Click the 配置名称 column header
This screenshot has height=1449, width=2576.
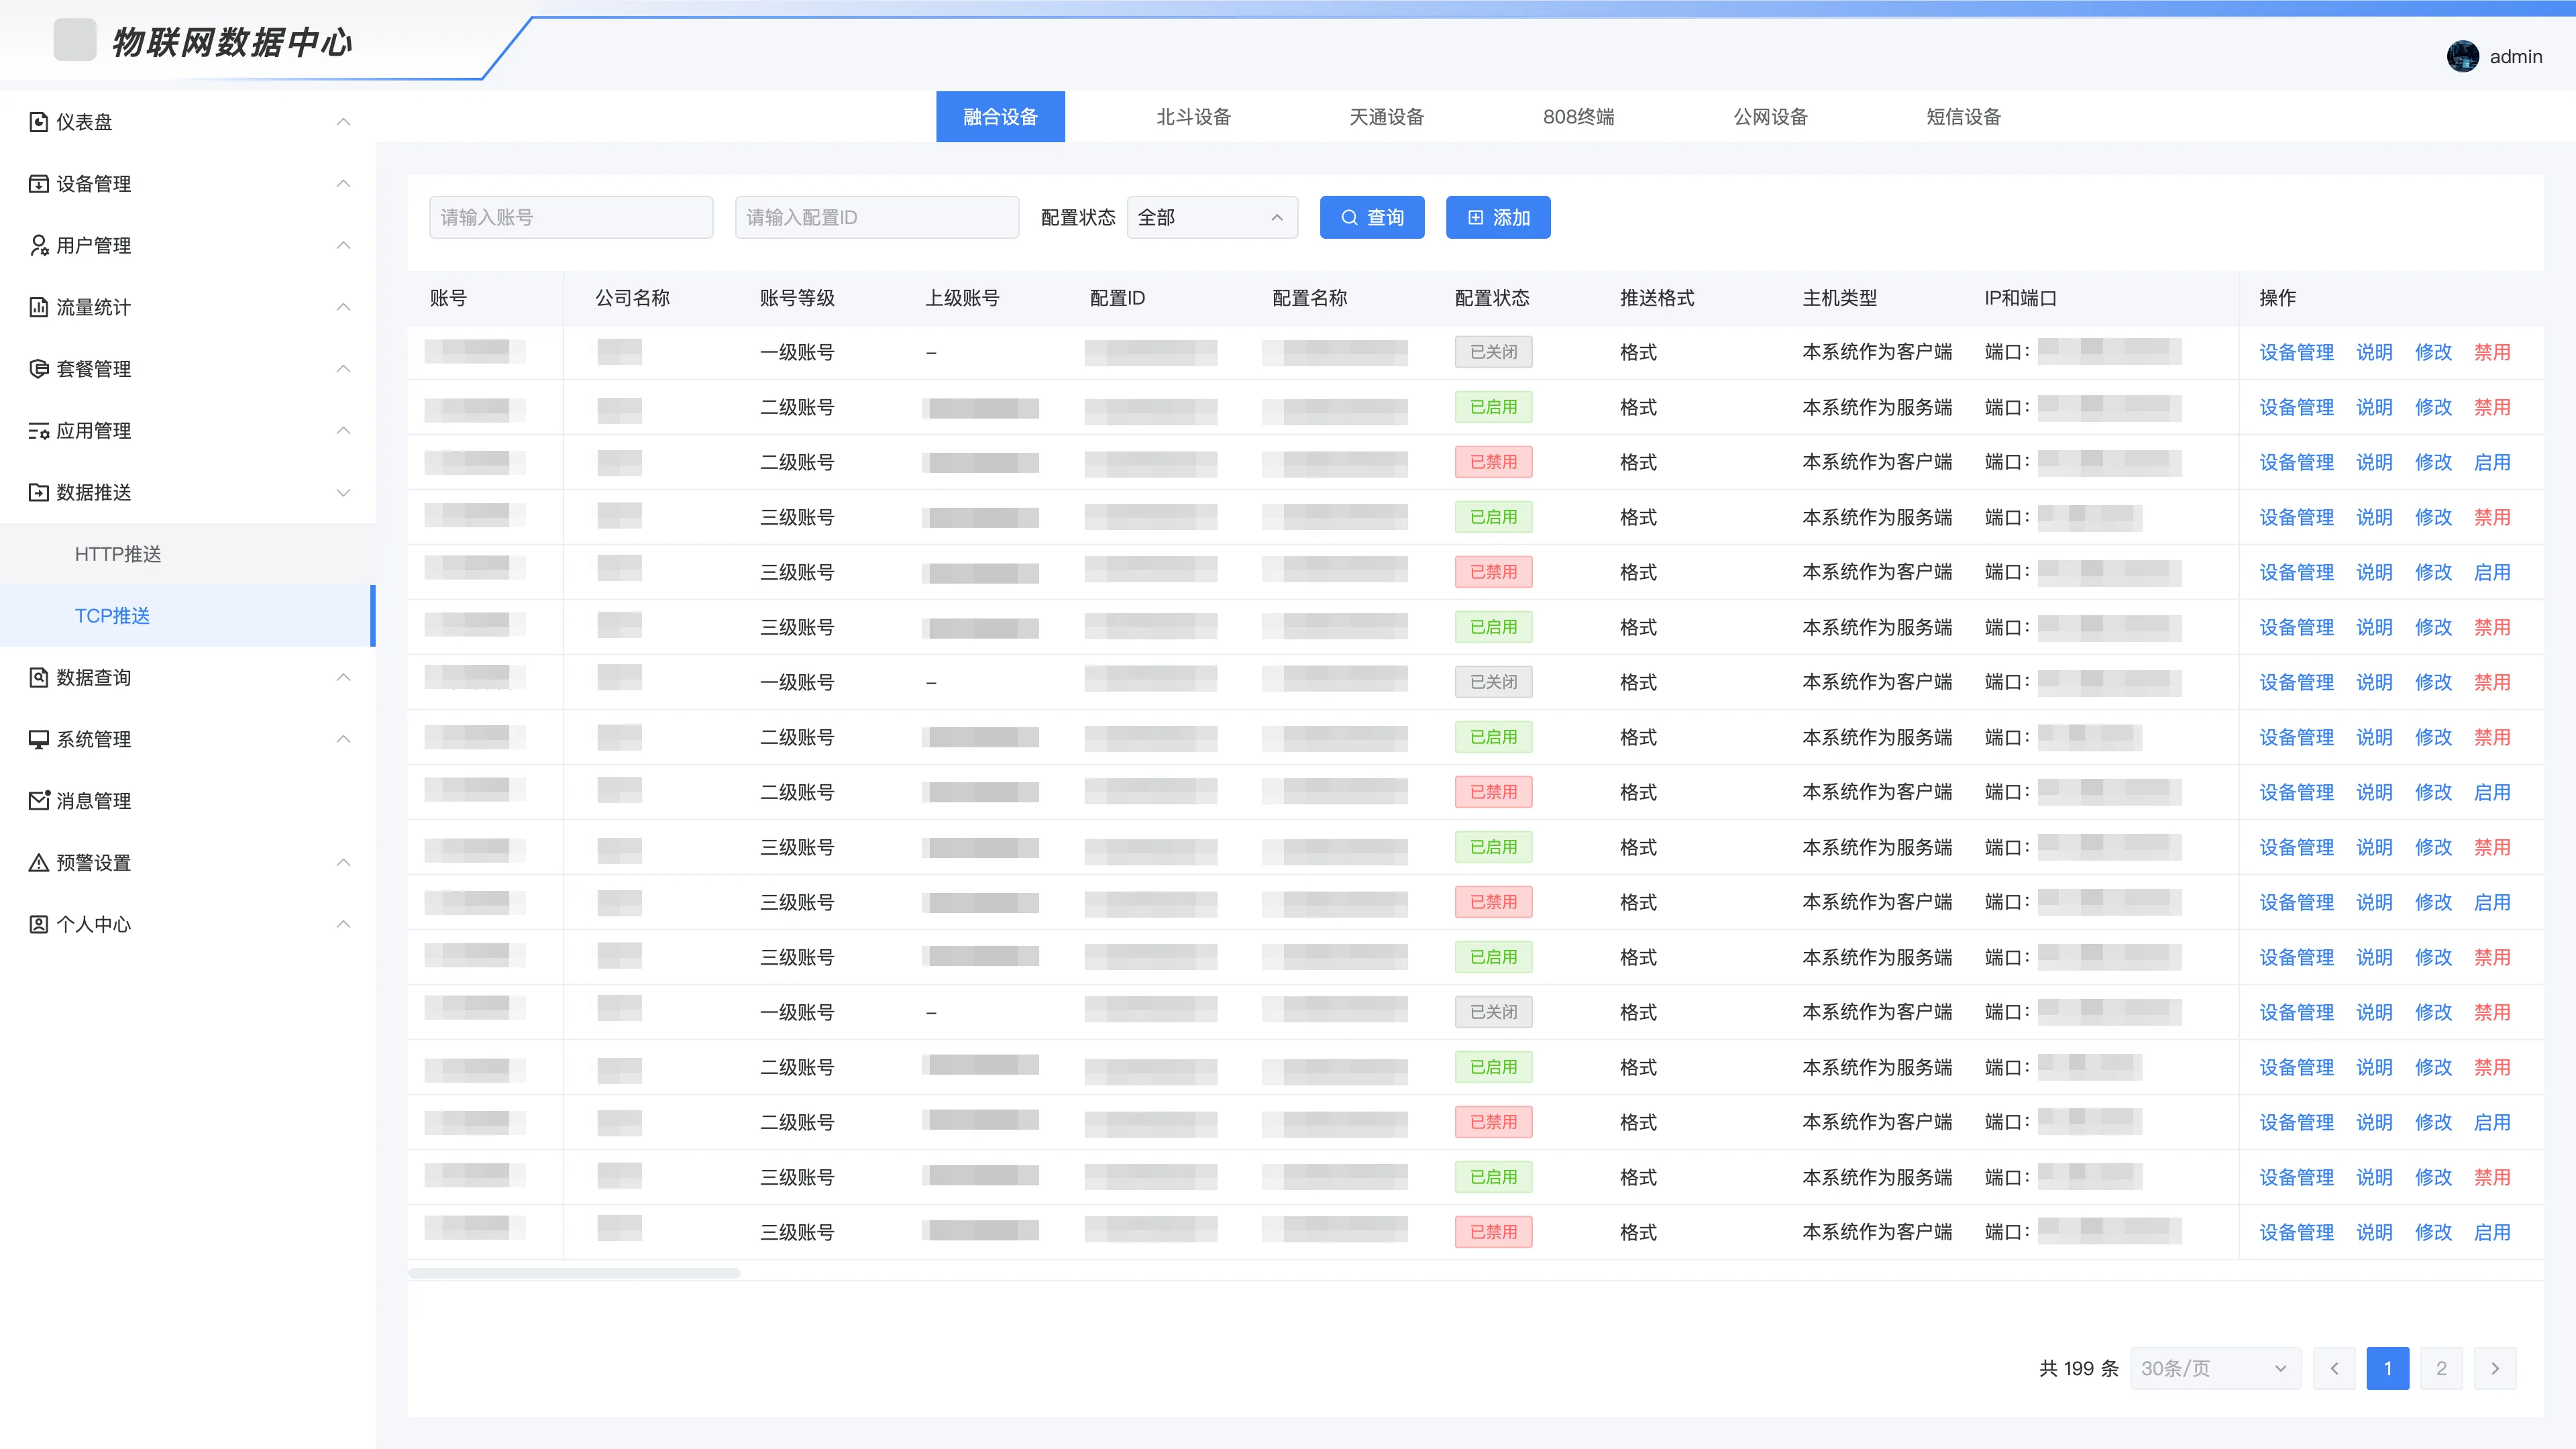[x=1309, y=298]
